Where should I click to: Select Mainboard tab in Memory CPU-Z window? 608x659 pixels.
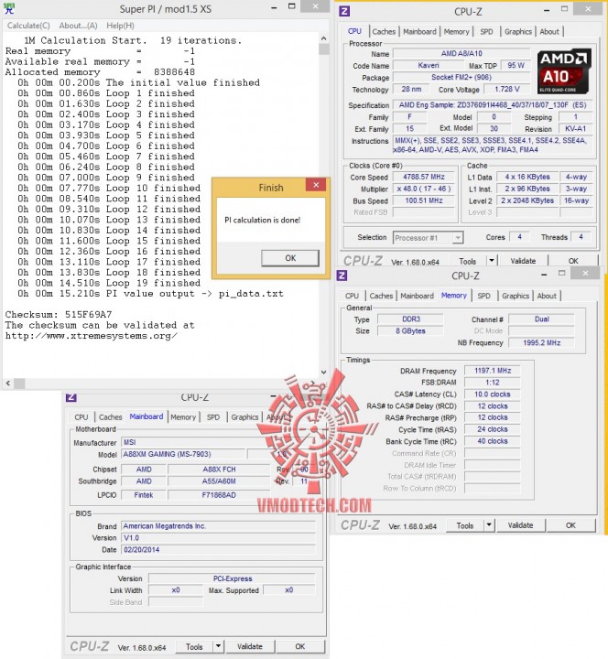pyautogui.click(x=417, y=296)
